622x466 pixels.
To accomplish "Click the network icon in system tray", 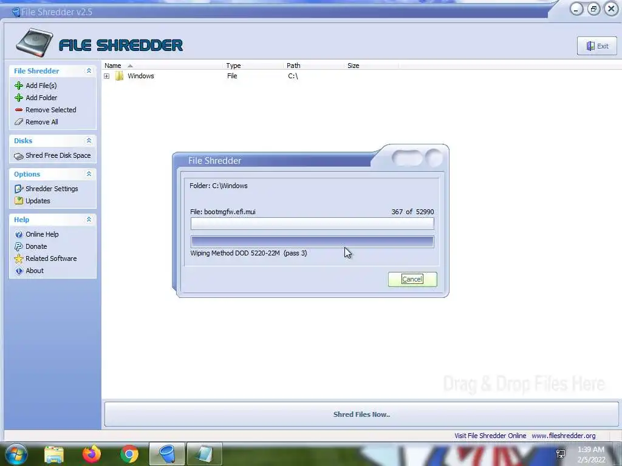I will tap(561, 454).
